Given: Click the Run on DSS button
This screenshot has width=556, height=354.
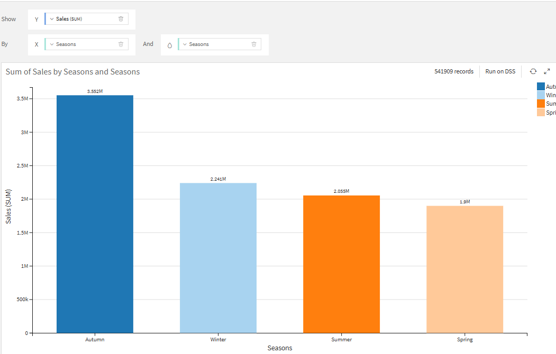Looking at the screenshot, I should [500, 71].
